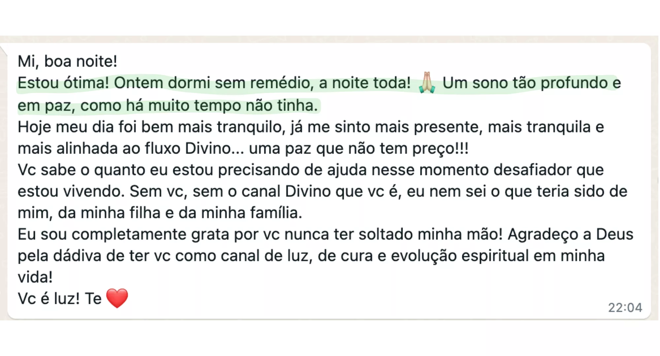Click the phrase "uma paz que não tem preço!!!"
This screenshot has width=660, height=356.
click(358, 149)
